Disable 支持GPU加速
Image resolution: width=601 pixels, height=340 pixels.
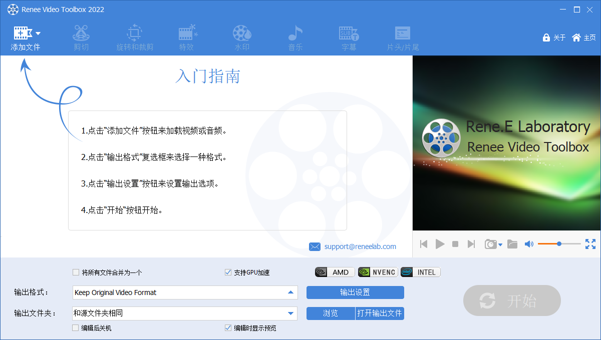tap(228, 272)
